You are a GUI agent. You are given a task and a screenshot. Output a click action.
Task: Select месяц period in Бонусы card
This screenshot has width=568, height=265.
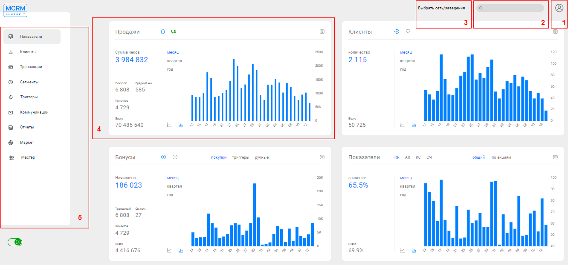173,178
